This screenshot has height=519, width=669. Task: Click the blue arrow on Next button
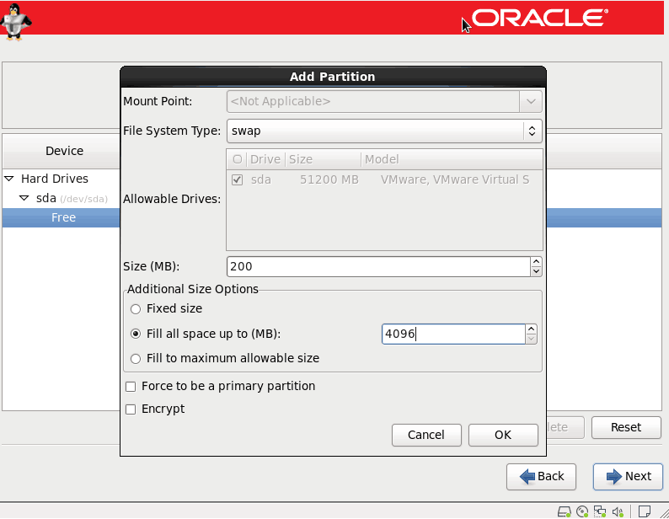(x=614, y=476)
